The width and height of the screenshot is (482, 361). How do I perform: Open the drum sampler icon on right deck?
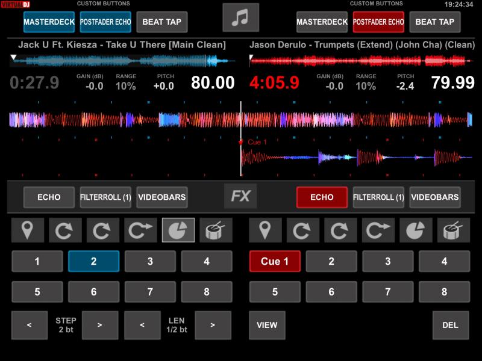click(x=453, y=230)
